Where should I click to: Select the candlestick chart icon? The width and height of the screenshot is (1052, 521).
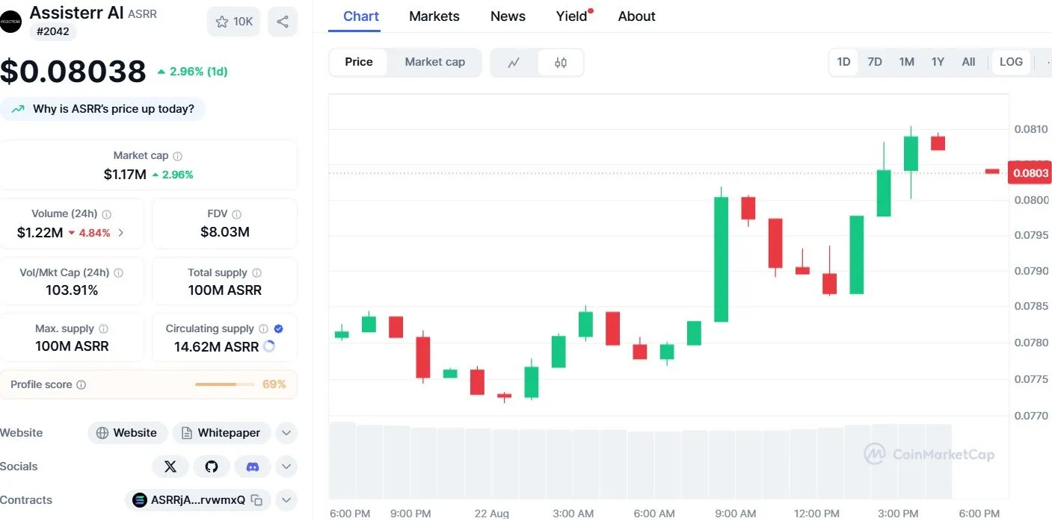pos(561,63)
